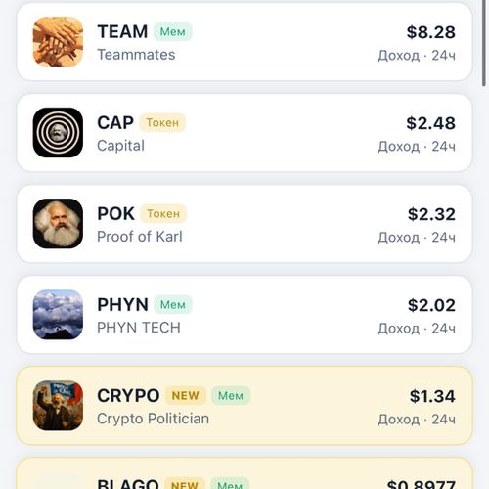
Task: Click the CRYPO rally painting icon
Action: pos(58,406)
